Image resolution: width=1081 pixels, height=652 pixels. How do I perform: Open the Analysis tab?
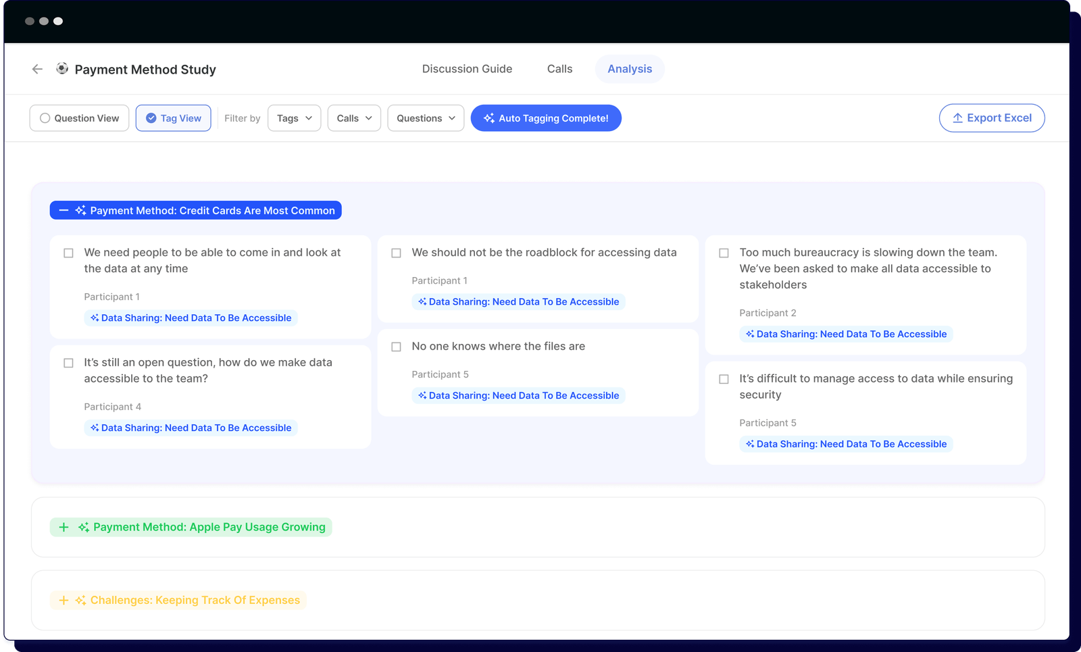coord(630,69)
